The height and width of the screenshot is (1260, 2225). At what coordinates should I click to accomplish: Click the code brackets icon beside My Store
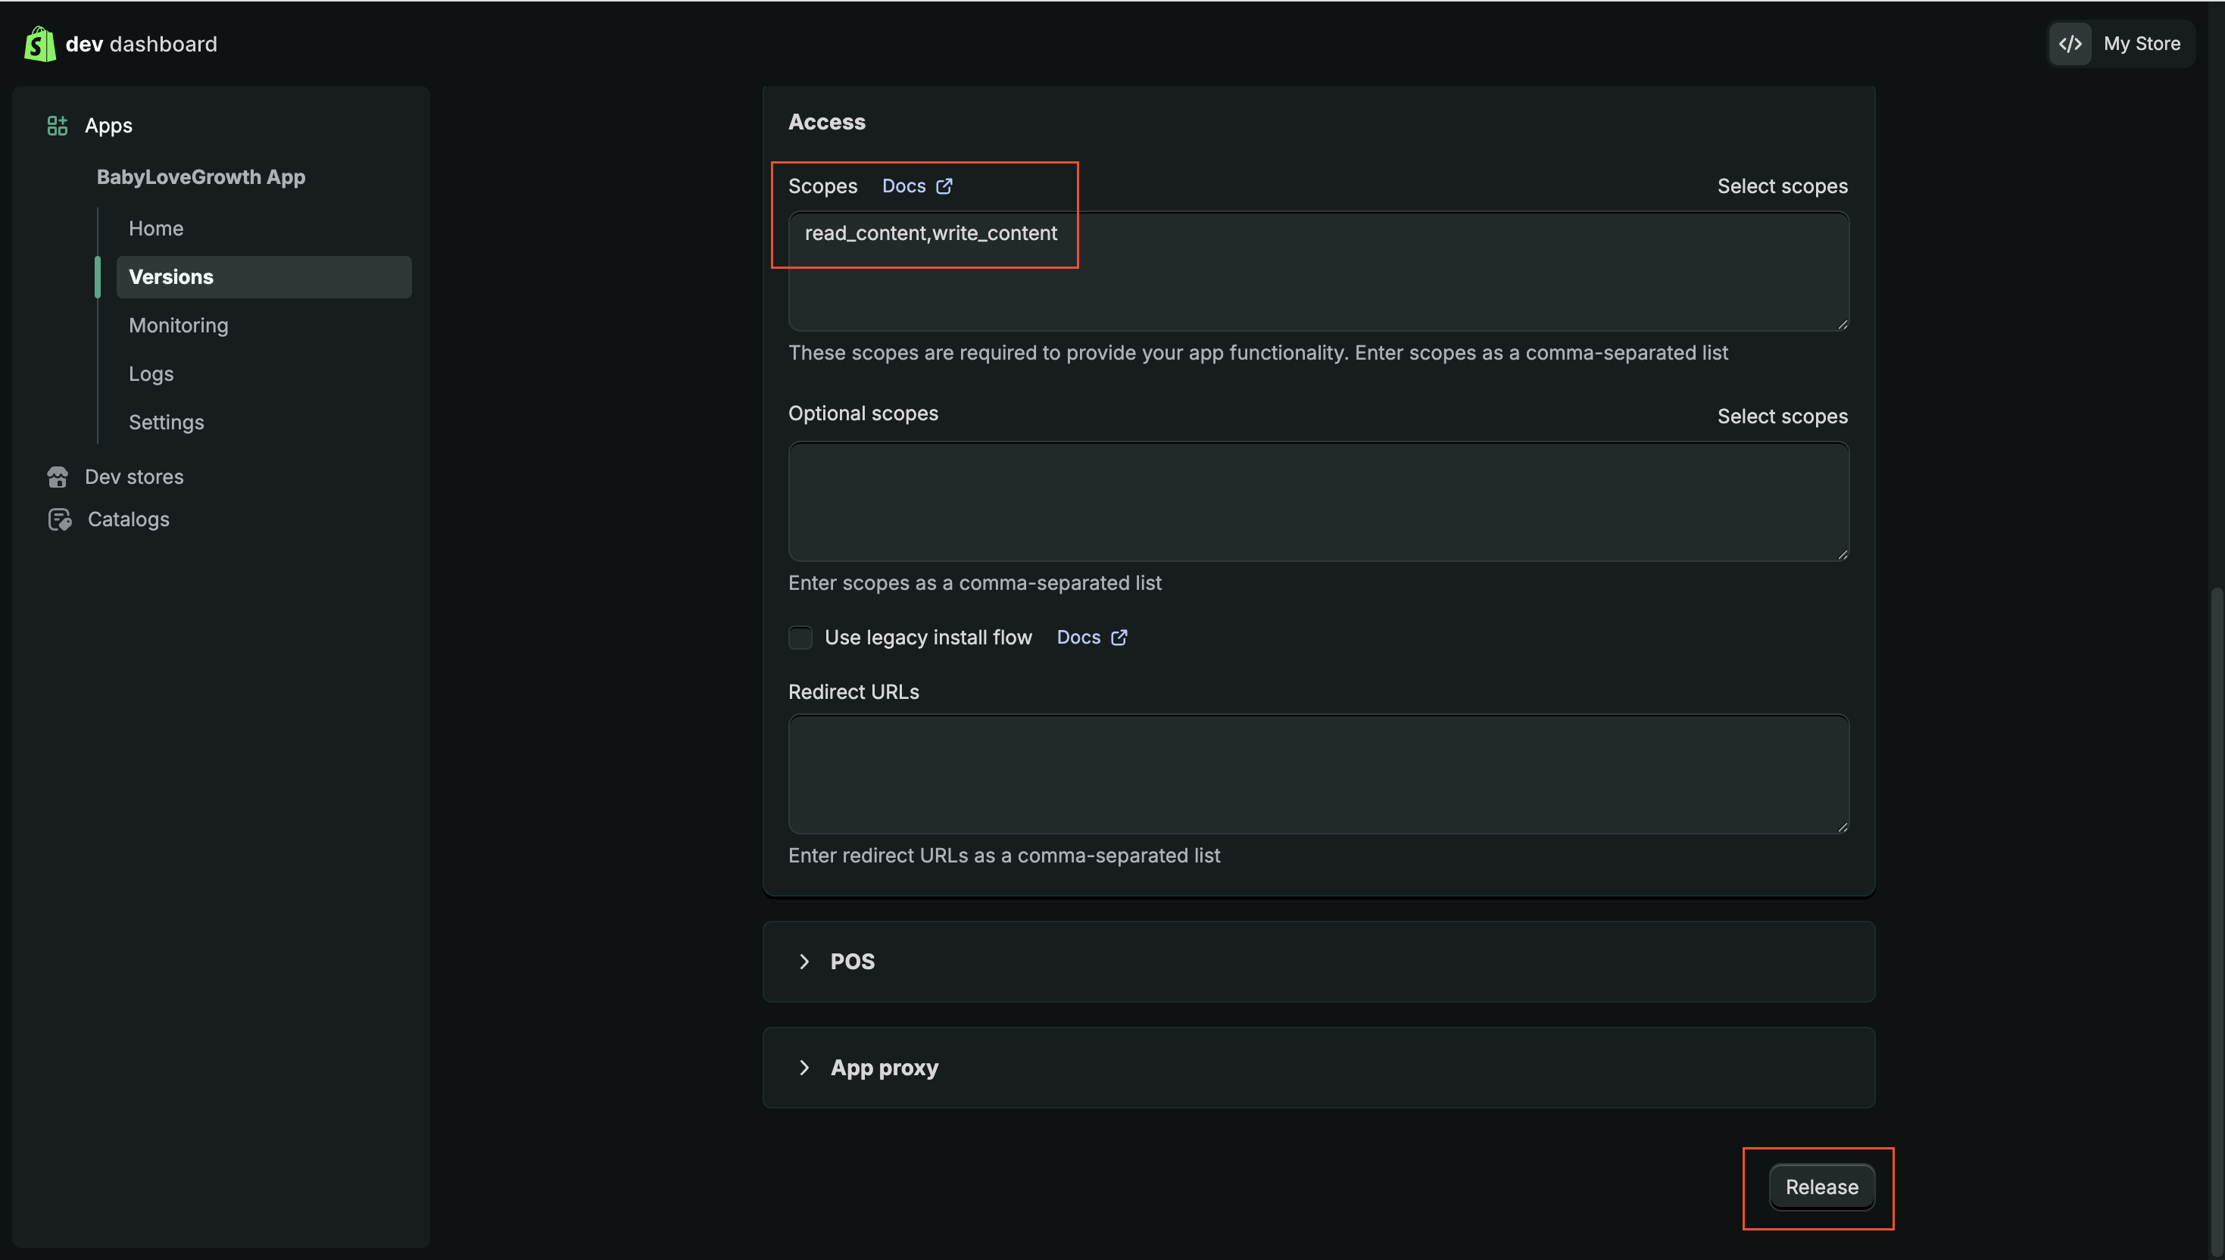point(2070,43)
